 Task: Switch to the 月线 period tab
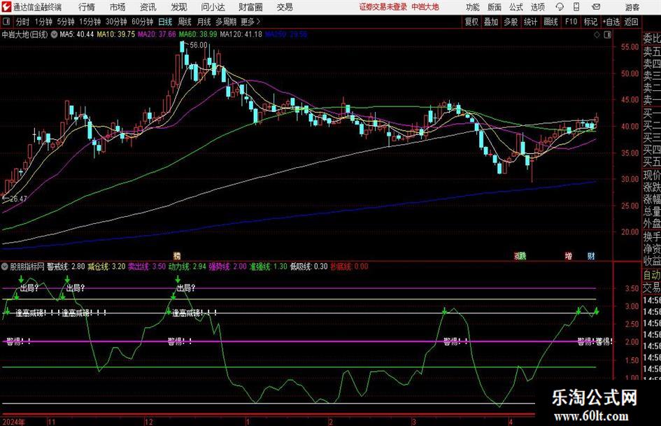pyautogui.click(x=204, y=22)
